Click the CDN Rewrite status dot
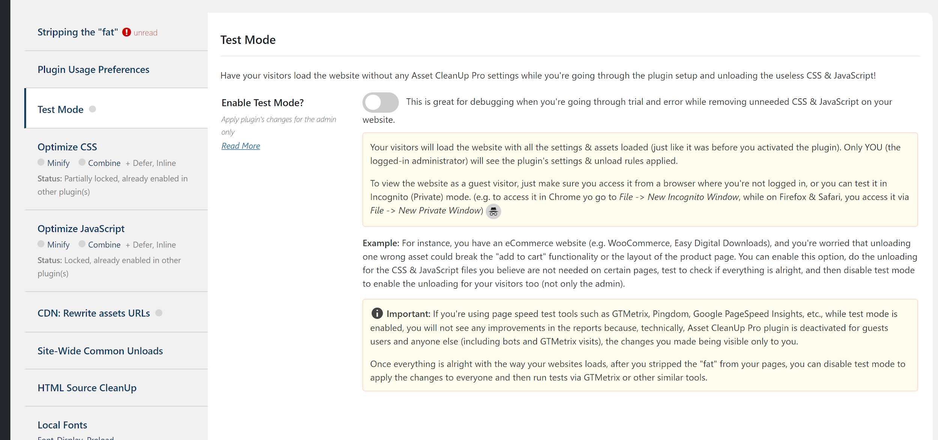Screen dimensions: 938x440 tap(159, 313)
